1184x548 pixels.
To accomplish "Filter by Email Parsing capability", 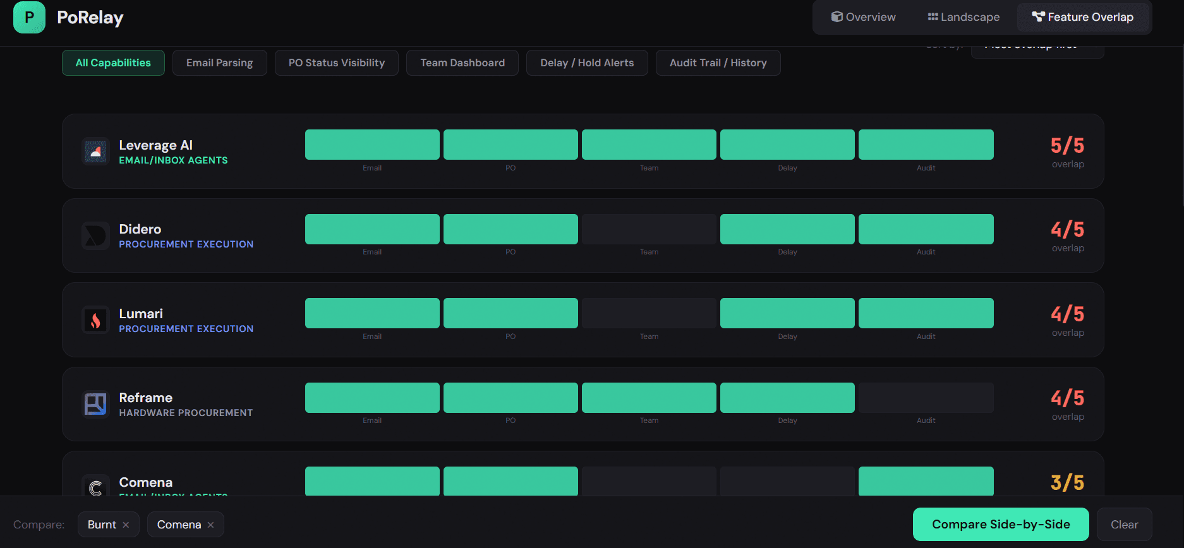I will (219, 63).
